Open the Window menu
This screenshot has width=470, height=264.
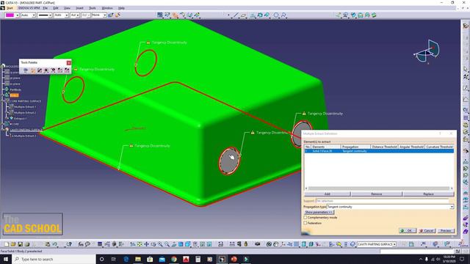(x=107, y=8)
